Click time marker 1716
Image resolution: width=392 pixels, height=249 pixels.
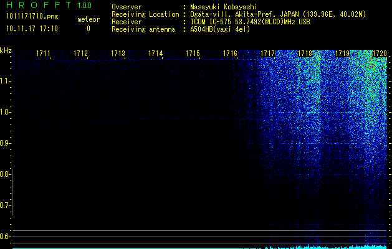230,54
